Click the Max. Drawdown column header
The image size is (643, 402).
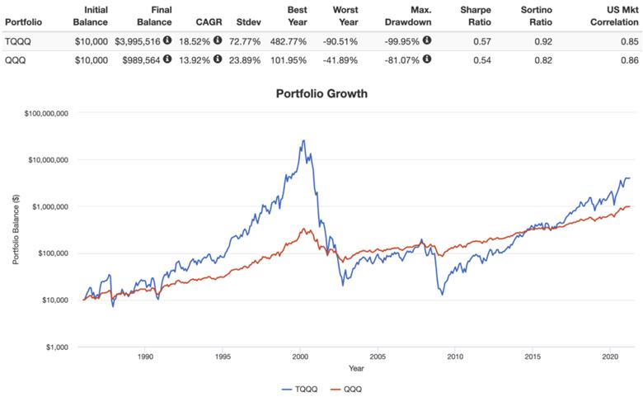tap(408, 16)
